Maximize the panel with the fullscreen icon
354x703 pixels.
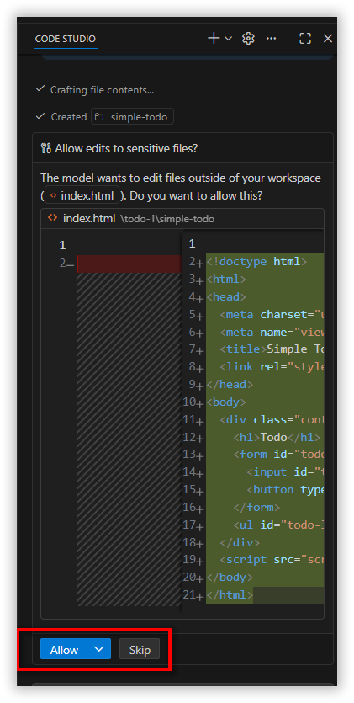click(305, 39)
